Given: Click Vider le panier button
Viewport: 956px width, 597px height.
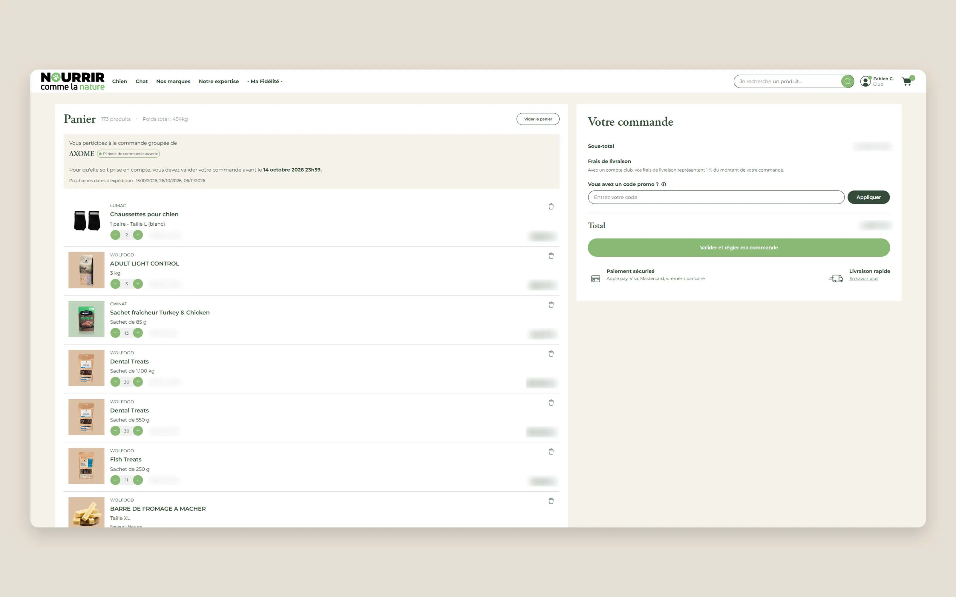Looking at the screenshot, I should [x=538, y=119].
